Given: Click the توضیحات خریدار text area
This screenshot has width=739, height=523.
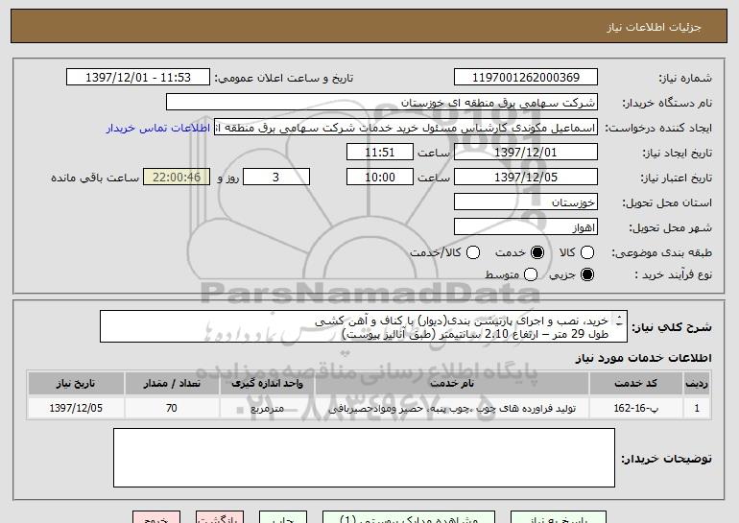Looking at the screenshot, I should pos(365,457).
